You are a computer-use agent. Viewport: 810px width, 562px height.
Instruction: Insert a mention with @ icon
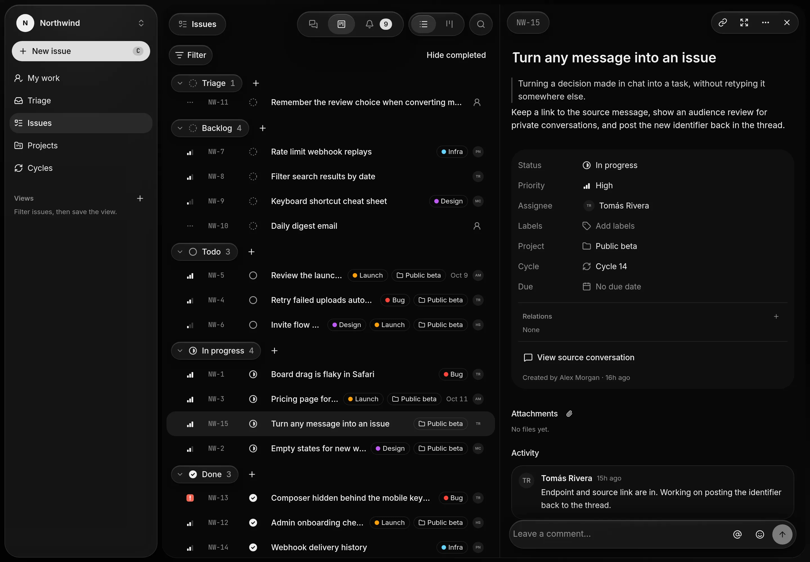point(737,534)
